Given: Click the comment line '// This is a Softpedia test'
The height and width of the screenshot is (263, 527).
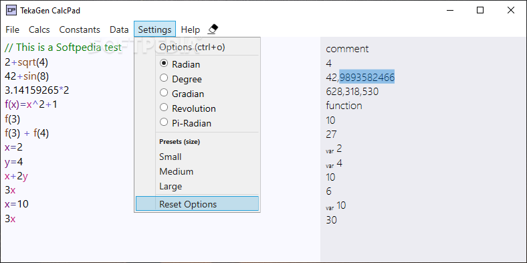Looking at the screenshot, I should coord(63,48).
